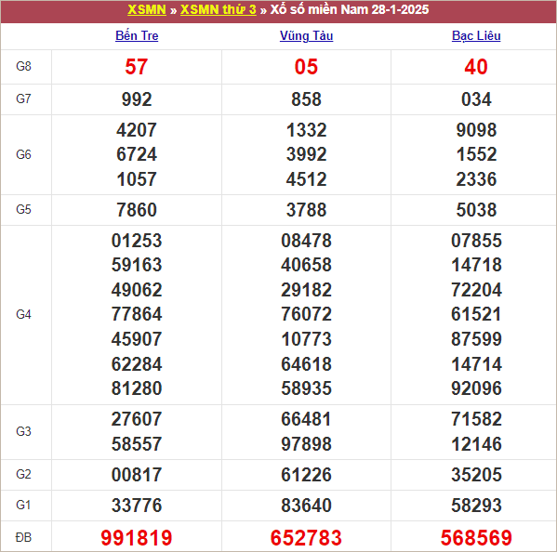
Task: Click G5 number 3788
Action: (306, 210)
